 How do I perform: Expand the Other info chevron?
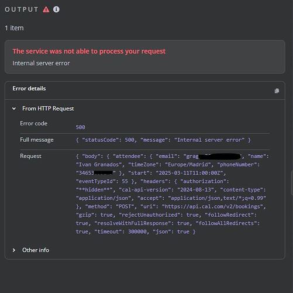pos(14,250)
